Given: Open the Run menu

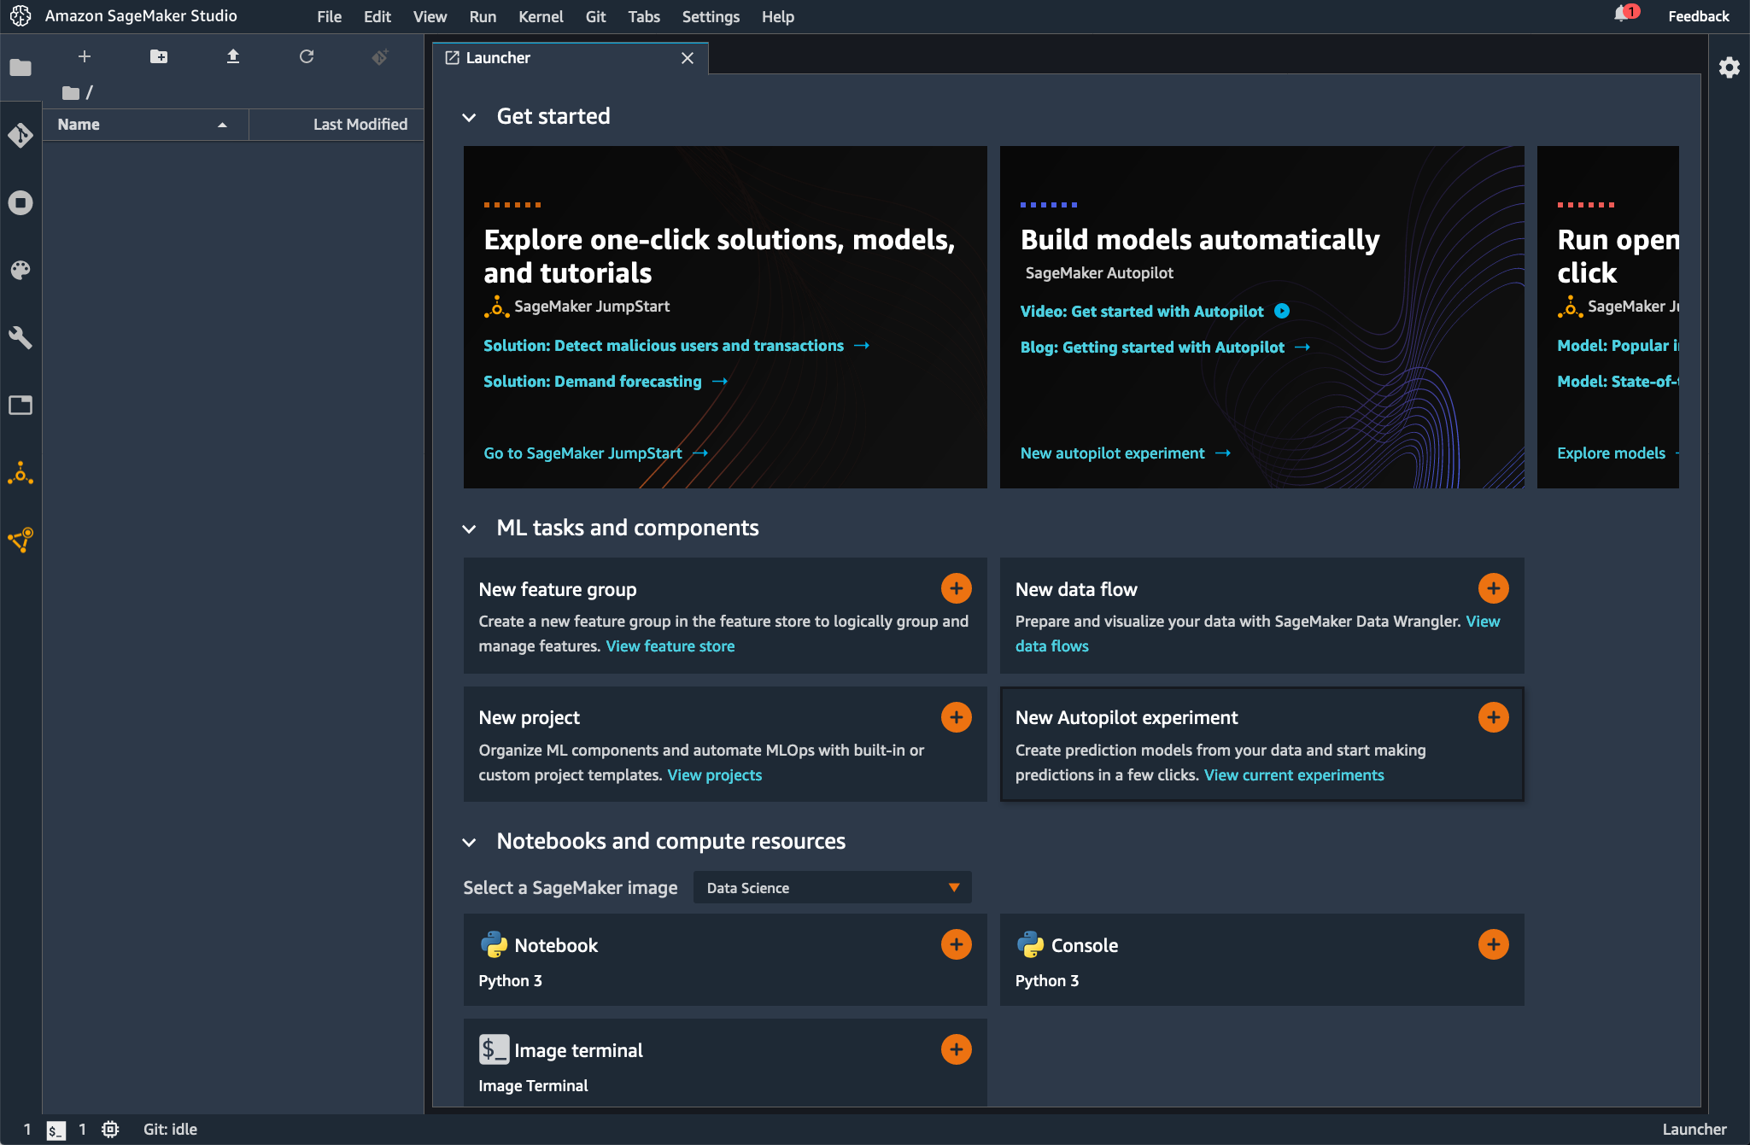Looking at the screenshot, I should pyautogui.click(x=483, y=17).
